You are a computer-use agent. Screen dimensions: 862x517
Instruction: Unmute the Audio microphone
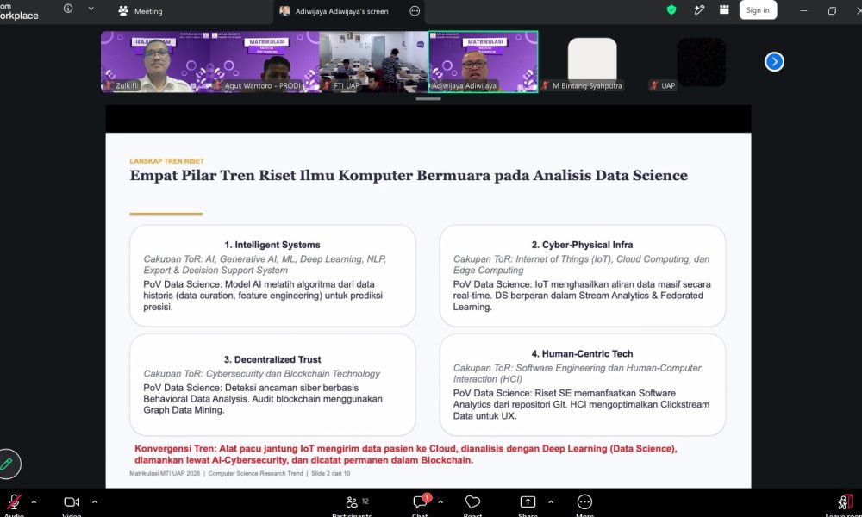click(x=14, y=502)
